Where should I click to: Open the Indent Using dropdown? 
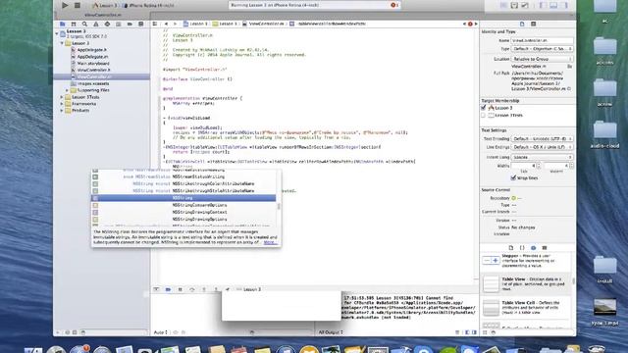point(543,157)
